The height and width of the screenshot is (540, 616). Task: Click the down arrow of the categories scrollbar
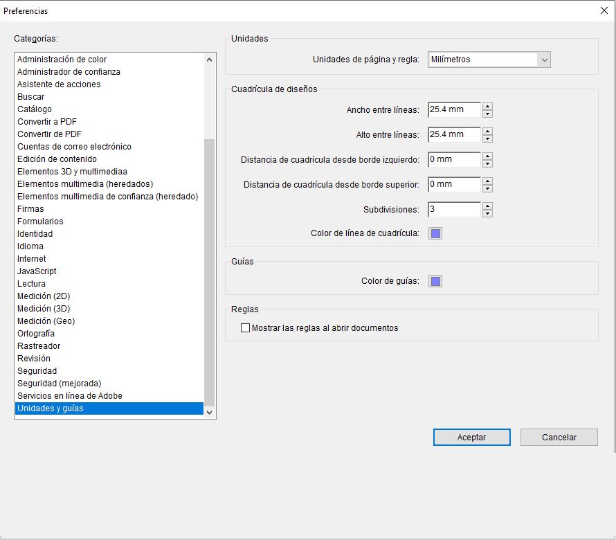point(210,411)
